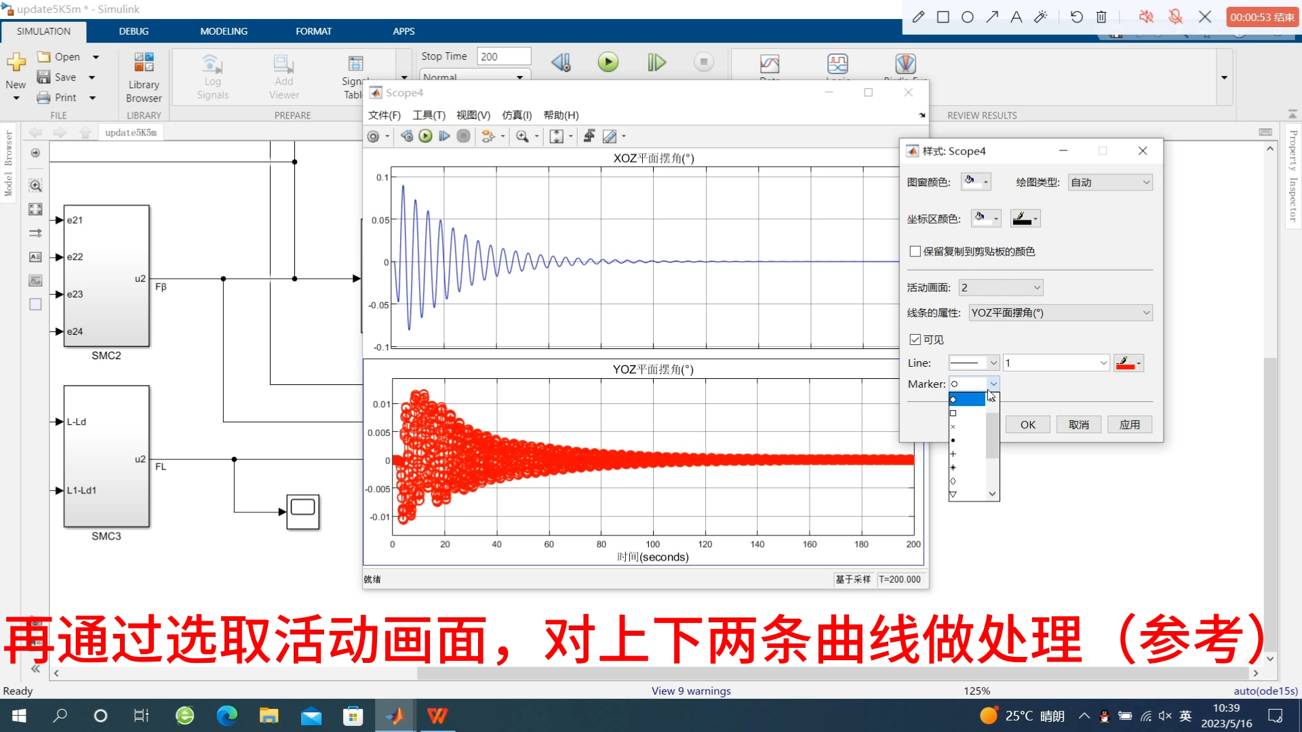1302x732 pixels.
Task: Open Scope4 configuration gear settings
Action: coord(373,136)
